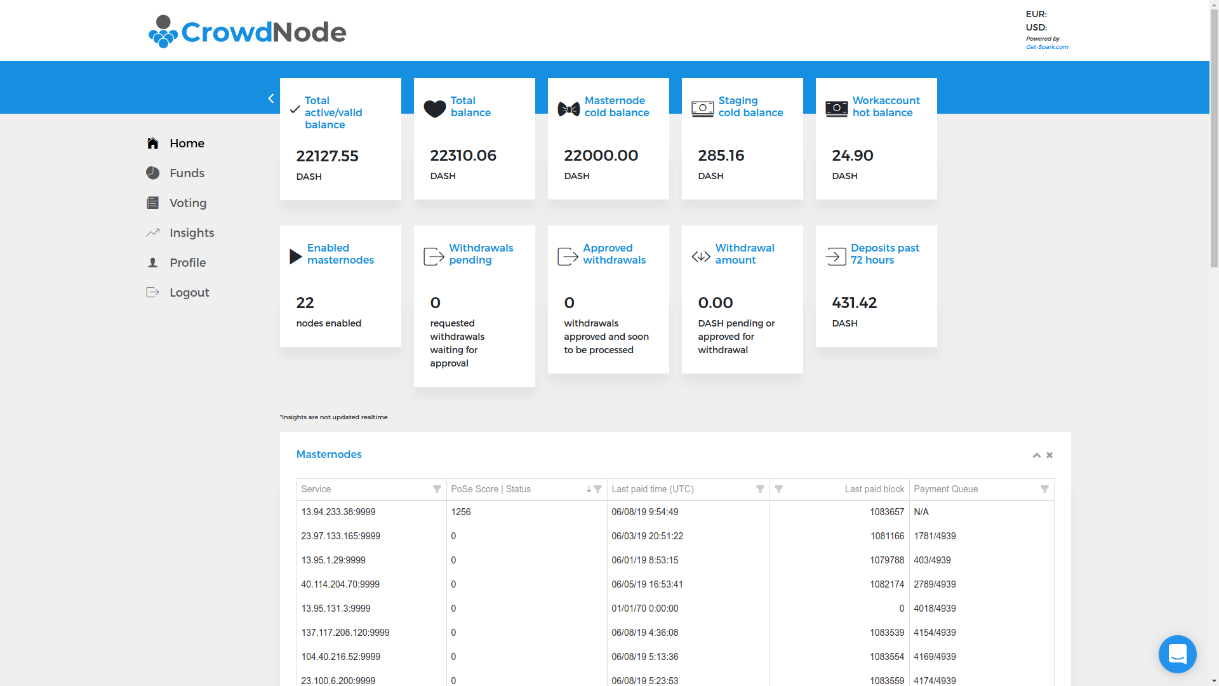Image resolution: width=1219 pixels, height=686 pixels.
Task: Click Enabled masternodes card title
Action: [x=340, y=254]
